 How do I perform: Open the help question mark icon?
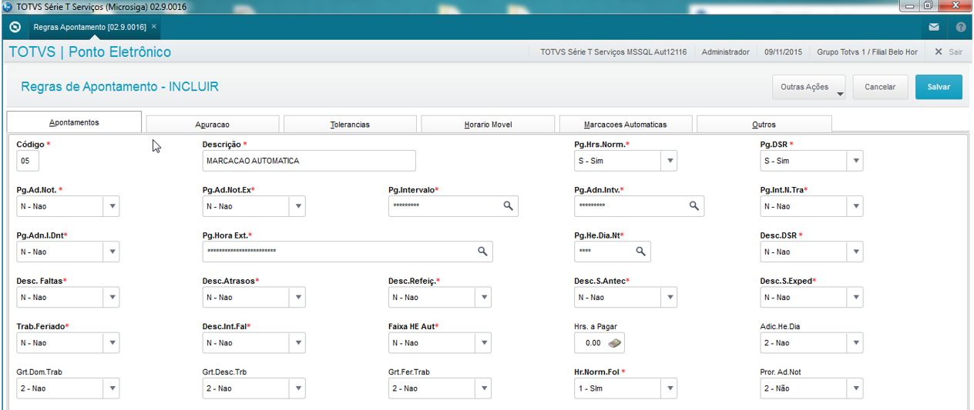(960, 27)
